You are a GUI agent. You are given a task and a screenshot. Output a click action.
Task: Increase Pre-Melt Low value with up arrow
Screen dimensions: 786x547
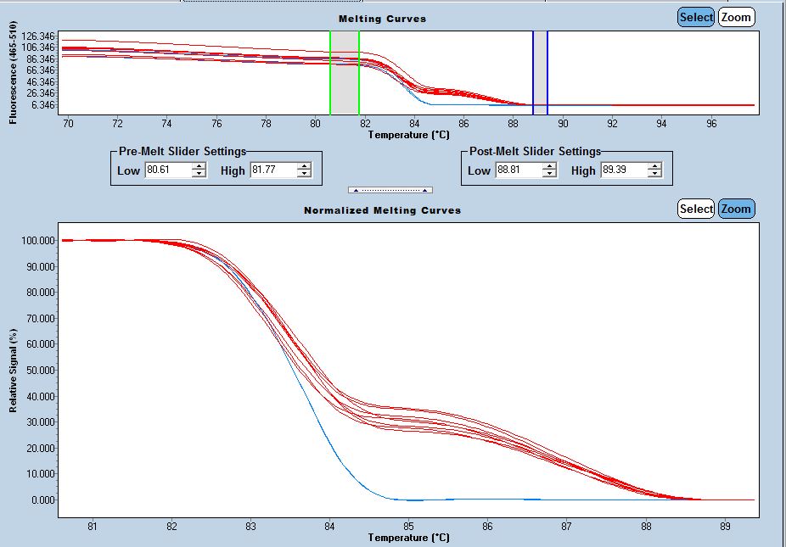coord(199,167)
